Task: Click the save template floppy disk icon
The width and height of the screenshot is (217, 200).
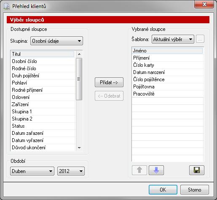Action: tap(197, 170)
